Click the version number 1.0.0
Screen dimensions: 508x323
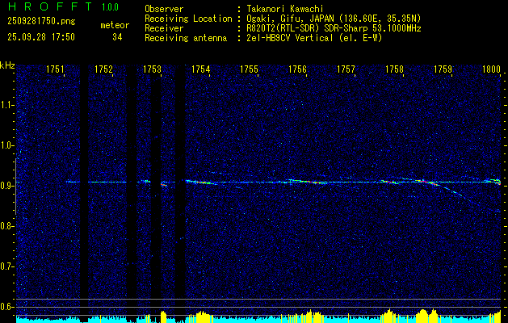click(x=110, y=7)
